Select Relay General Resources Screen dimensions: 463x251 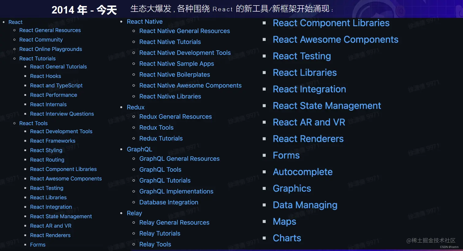pyautogui.click(x=174, y=222)
